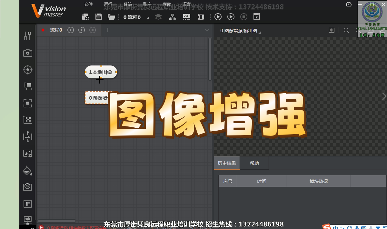Screen dimensions: 387x229
Task: Open the camera acquisition tools in sidebar
Action: pyautogui.click(x=28, y=53)
